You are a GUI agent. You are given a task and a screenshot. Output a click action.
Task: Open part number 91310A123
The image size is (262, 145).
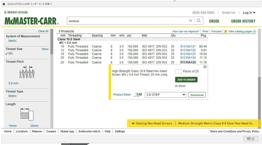[188, 54]
